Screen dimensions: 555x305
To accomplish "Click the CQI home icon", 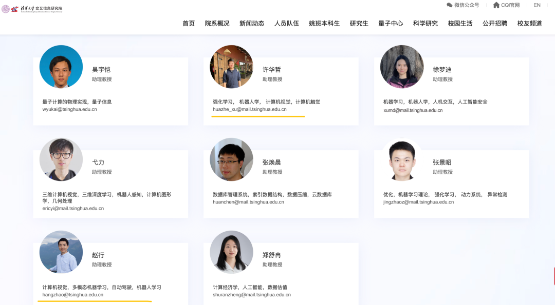I will [496, 5].
